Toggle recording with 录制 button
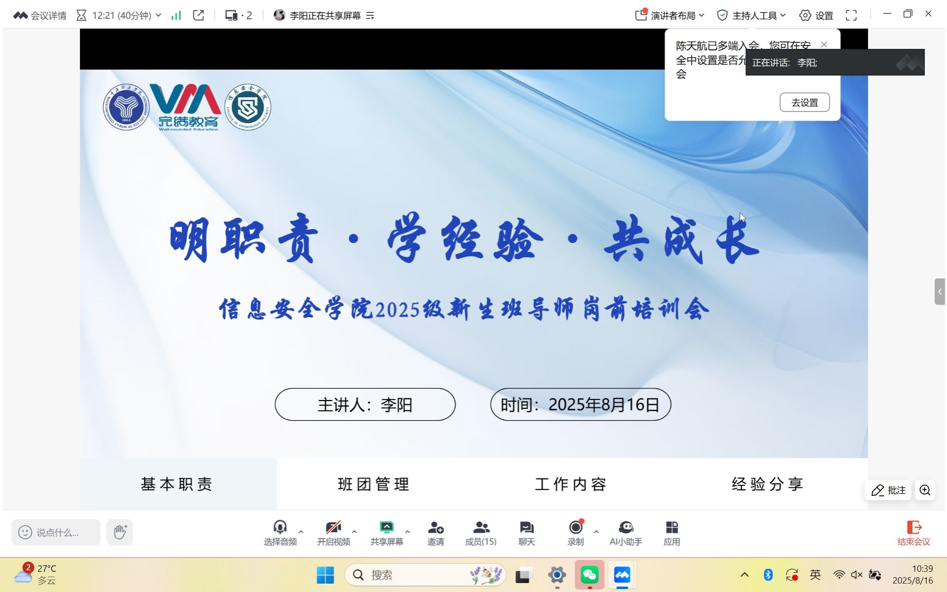 (x=575, y=533)
